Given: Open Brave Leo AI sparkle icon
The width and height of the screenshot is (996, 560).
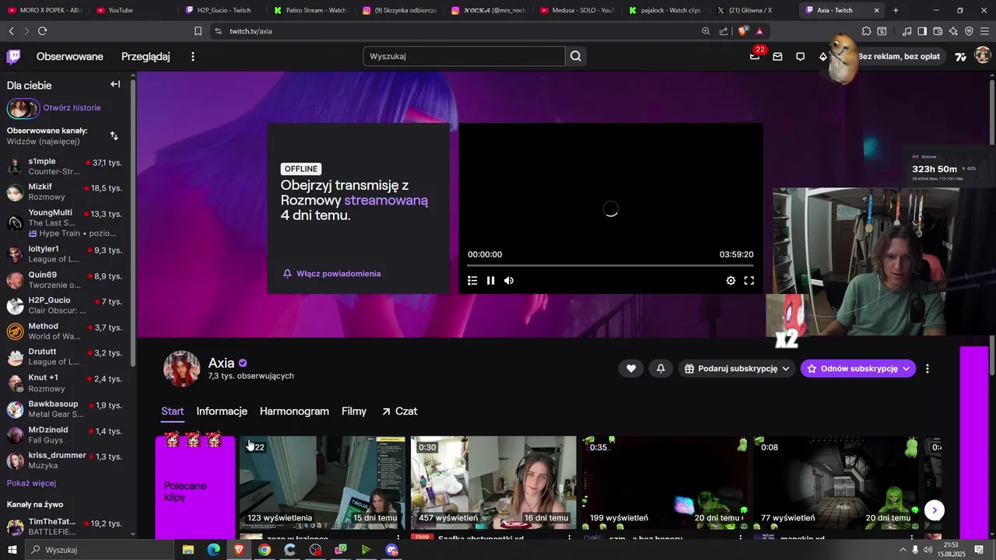Looking at the screenshot, I should (953, 31).
